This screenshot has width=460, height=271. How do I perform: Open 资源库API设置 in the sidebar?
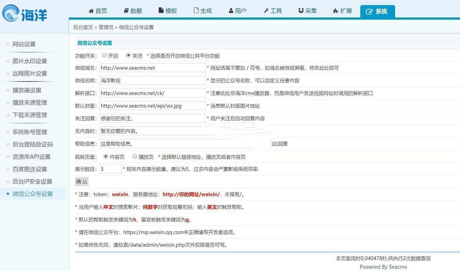(x=32, y=157)
